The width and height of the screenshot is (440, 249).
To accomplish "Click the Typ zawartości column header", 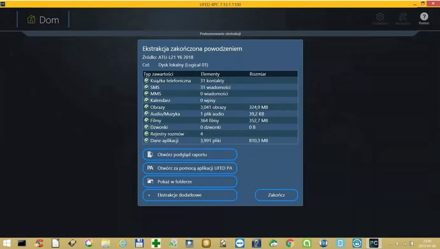I will coord(158,74).
